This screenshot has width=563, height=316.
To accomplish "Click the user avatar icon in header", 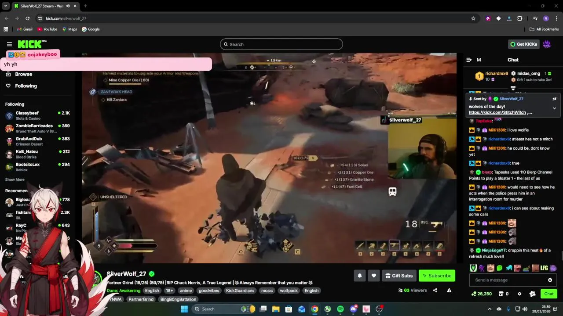I will pos(547,44).
